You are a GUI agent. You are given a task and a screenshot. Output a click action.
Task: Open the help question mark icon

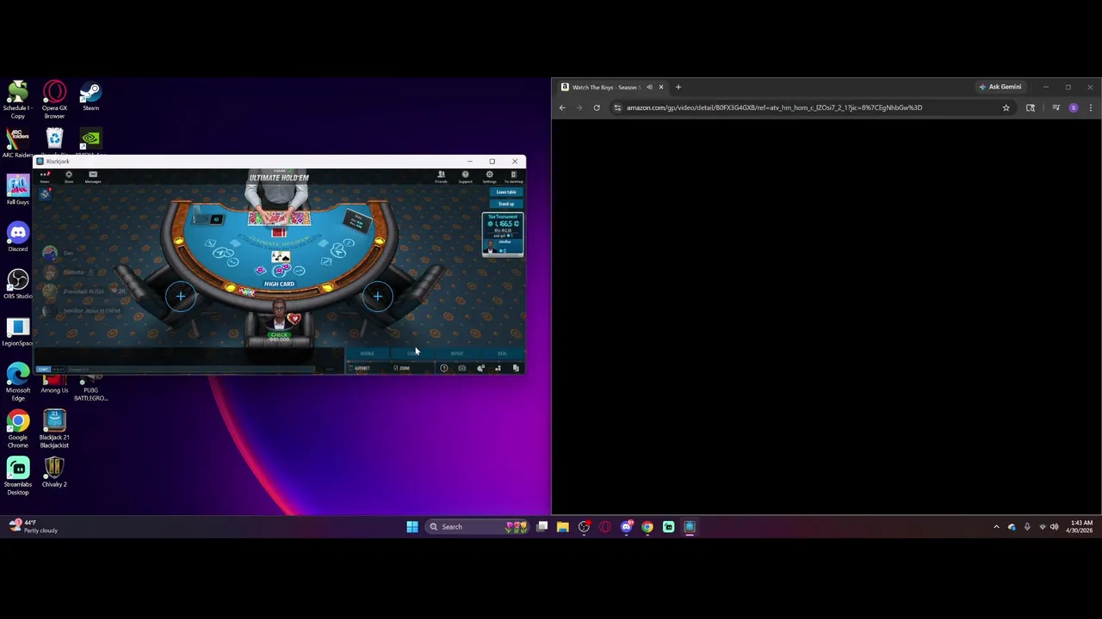point(444,369)
